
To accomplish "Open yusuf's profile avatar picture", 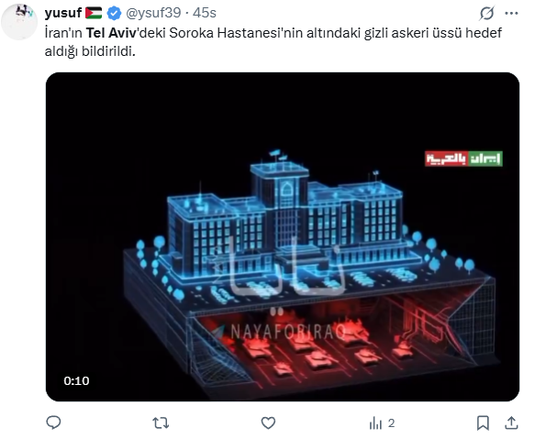I will coord(19,21).
